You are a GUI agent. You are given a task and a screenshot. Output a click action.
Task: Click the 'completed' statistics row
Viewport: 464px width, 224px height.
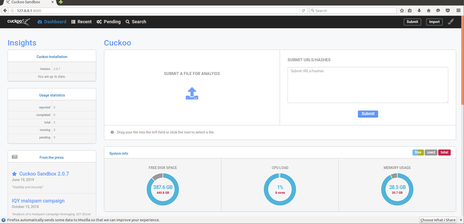(x=52, y=115)
